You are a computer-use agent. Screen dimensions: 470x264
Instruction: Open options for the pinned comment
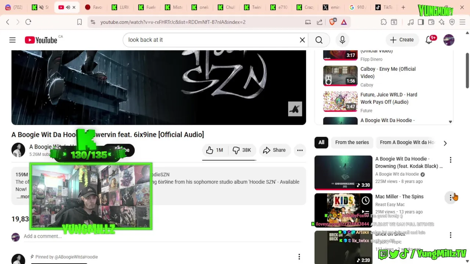[x=299, y=257]
